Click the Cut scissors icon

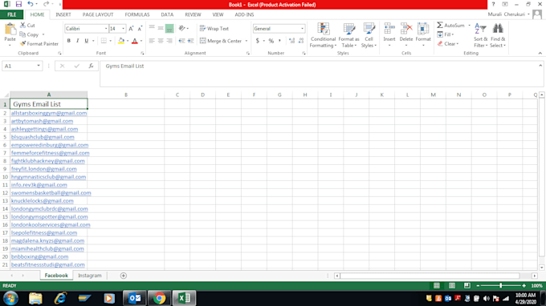pos(23,25)
